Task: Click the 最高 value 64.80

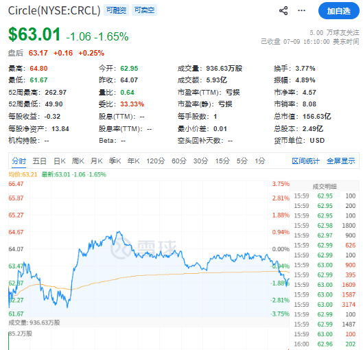Action: click(x=38, y=69)
